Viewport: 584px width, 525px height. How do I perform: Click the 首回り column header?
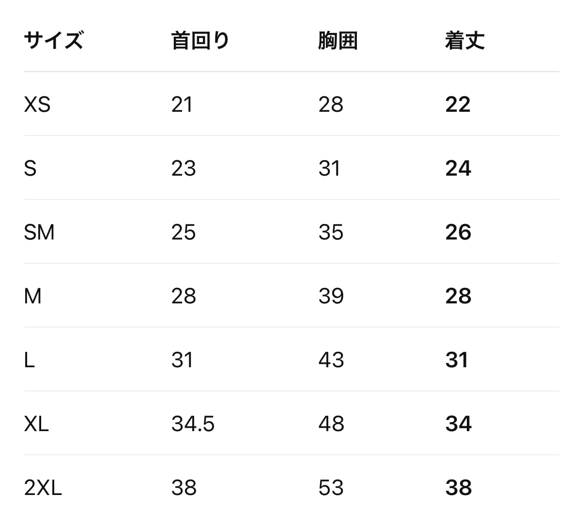point(200,40)
